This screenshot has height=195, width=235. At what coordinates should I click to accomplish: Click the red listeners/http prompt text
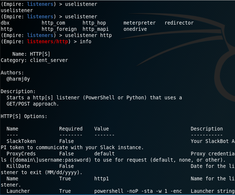point(48,41)
